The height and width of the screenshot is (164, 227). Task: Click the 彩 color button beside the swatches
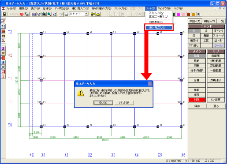(199, 15)
